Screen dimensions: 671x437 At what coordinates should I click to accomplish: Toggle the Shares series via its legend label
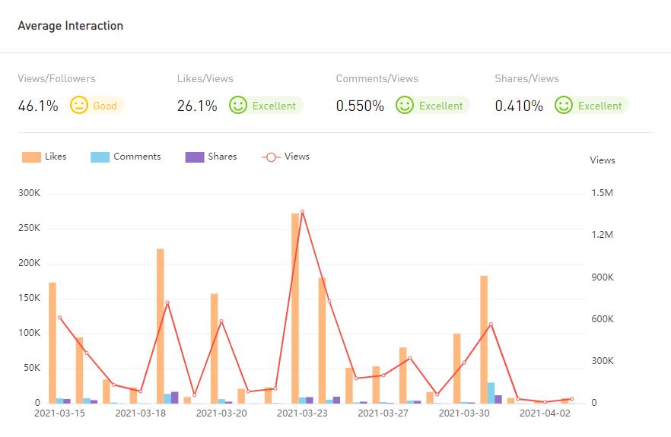[222, 157]
